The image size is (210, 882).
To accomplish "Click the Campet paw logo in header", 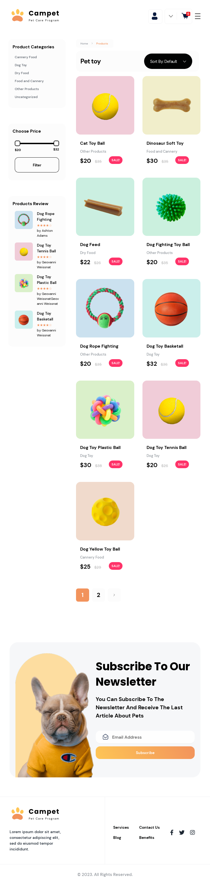I will point(18,15).
